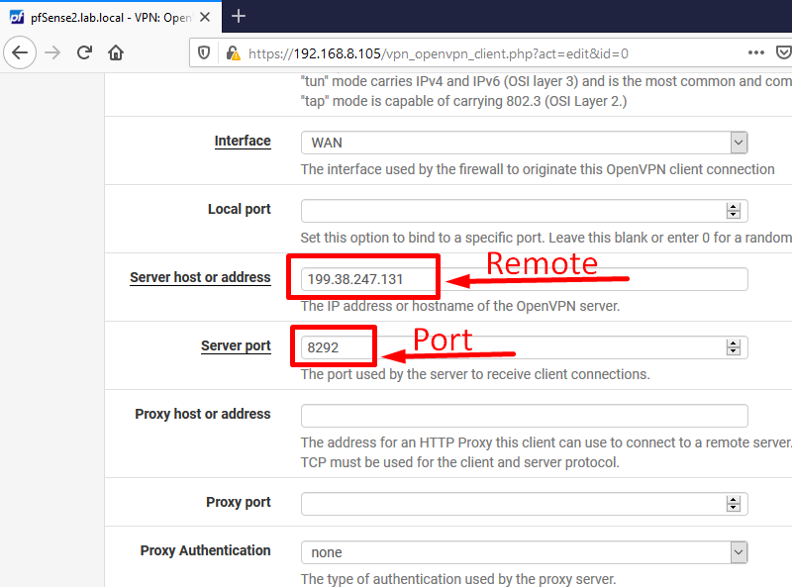Click text "The type of authentication used by the proxy server."

458,579
